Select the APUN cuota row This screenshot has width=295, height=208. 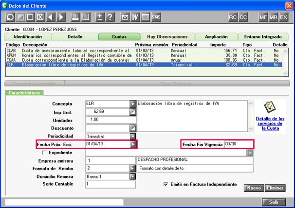coord(144,55)
